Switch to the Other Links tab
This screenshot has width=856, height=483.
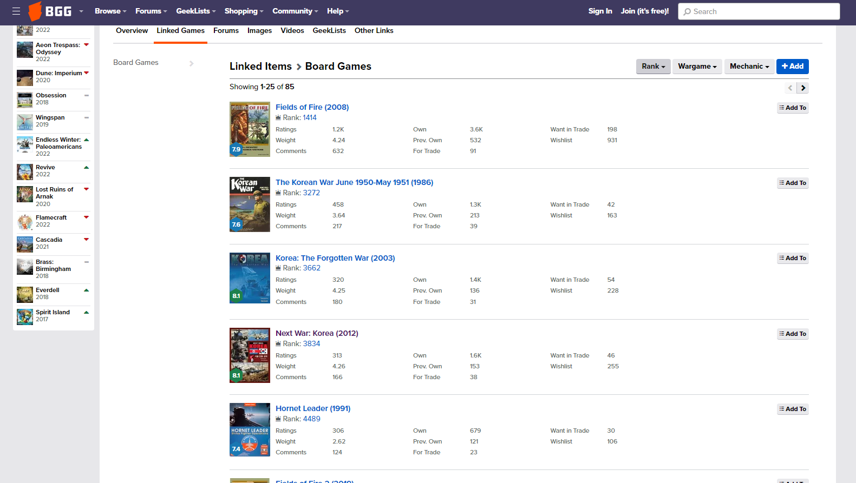[x=374, y=31]
